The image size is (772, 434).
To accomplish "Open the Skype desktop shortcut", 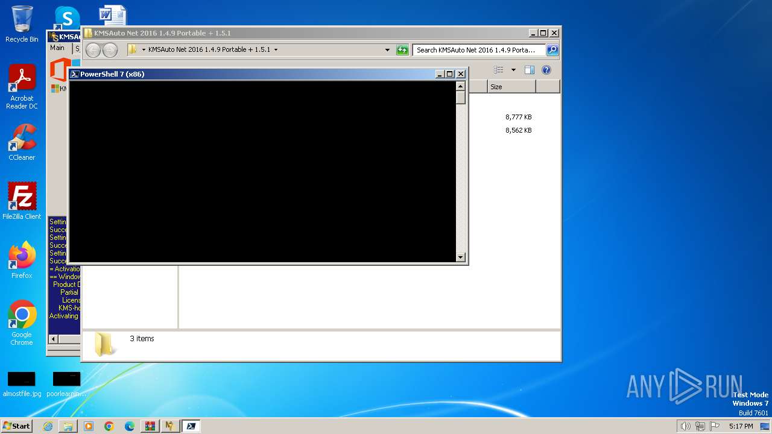I will click(67, 17).
